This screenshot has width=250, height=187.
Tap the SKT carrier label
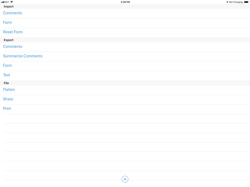pos(7,2)
